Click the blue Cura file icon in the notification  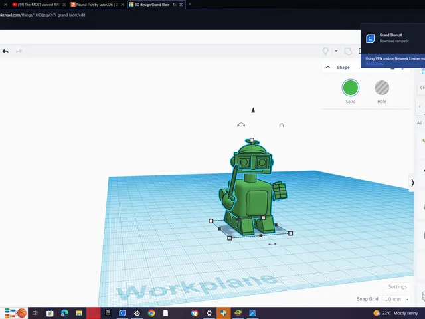[371, 39]
